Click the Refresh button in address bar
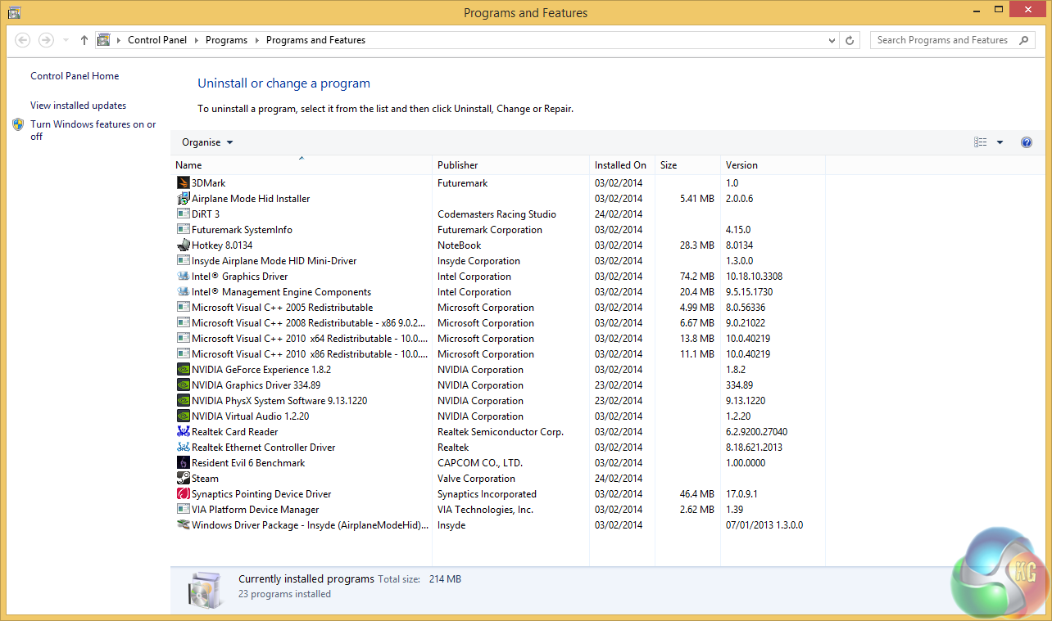 (x=850, y=40)
